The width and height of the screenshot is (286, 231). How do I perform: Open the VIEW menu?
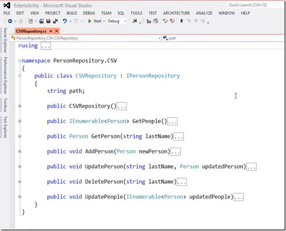point(34,13)
